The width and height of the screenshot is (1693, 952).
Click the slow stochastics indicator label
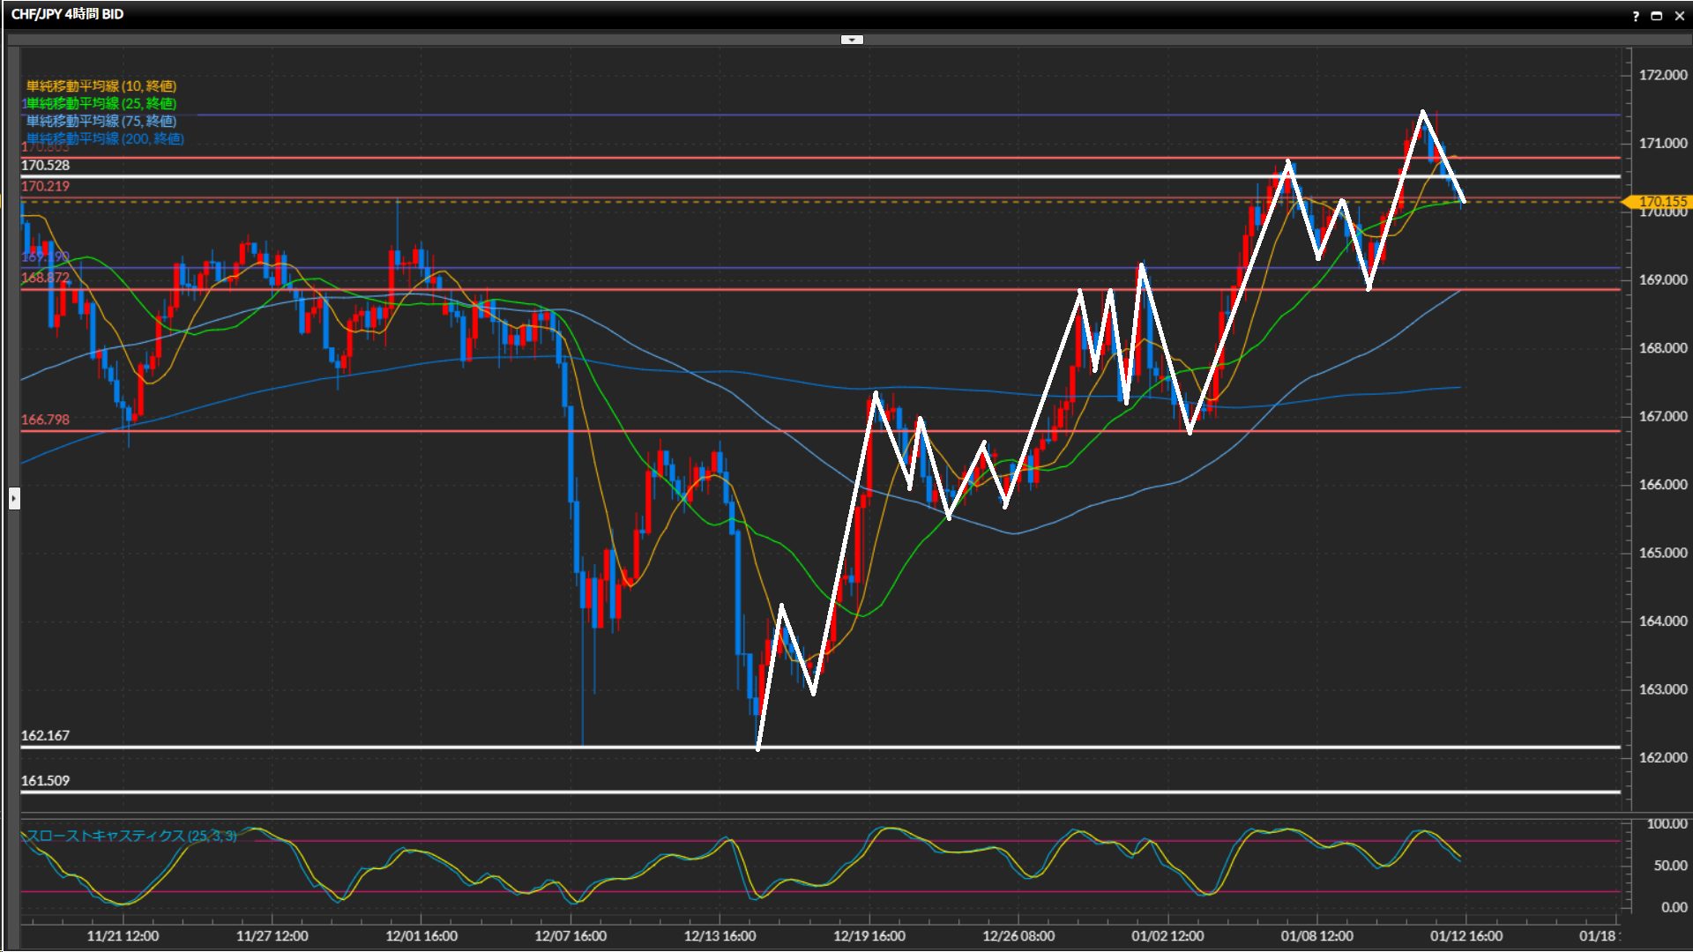(131, 836)
